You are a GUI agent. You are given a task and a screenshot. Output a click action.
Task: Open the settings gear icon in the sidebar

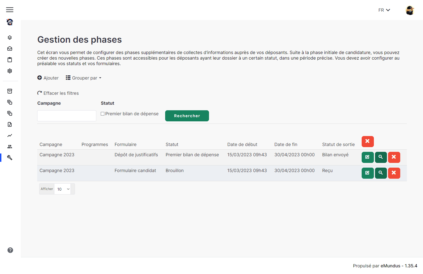pos(10,71)
